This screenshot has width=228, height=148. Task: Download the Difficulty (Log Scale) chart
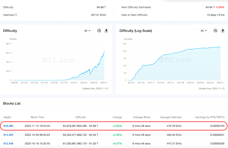coord(223,31)
